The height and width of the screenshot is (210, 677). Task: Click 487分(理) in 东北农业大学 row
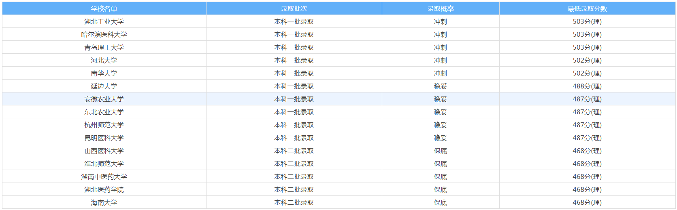coord(587,112)
